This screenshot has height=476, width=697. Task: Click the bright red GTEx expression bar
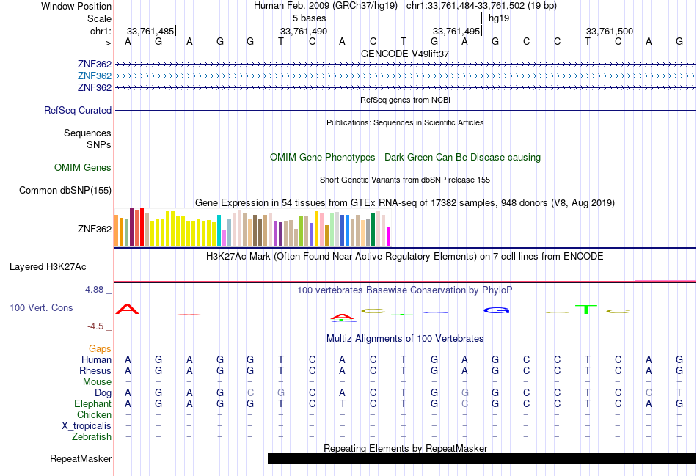(x=142, y=227)
